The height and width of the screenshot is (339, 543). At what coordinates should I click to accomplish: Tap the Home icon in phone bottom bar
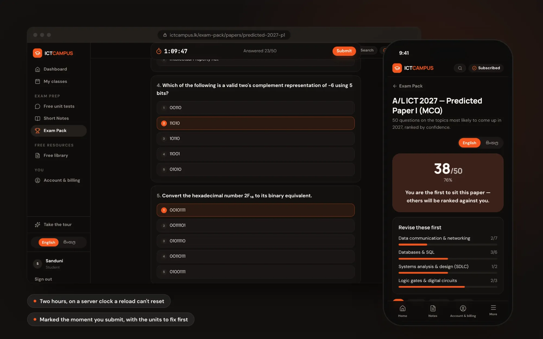pos(403,308)
